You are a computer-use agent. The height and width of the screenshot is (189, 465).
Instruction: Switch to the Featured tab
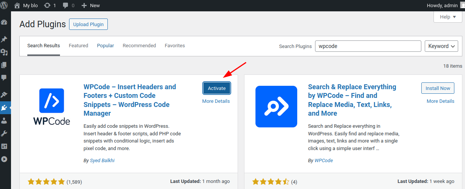coord(78,46)
